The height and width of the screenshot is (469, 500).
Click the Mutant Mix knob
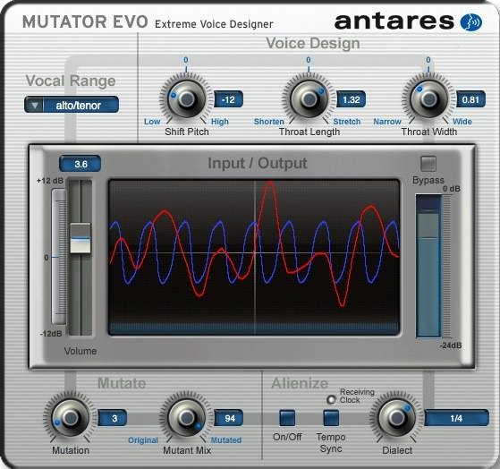click(187, 417)
